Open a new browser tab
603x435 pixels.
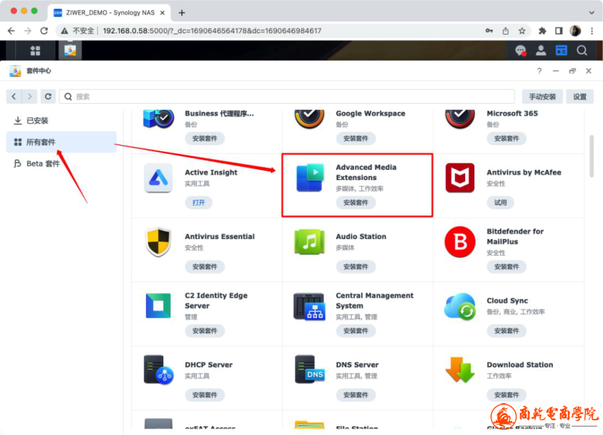click(182, 12)
